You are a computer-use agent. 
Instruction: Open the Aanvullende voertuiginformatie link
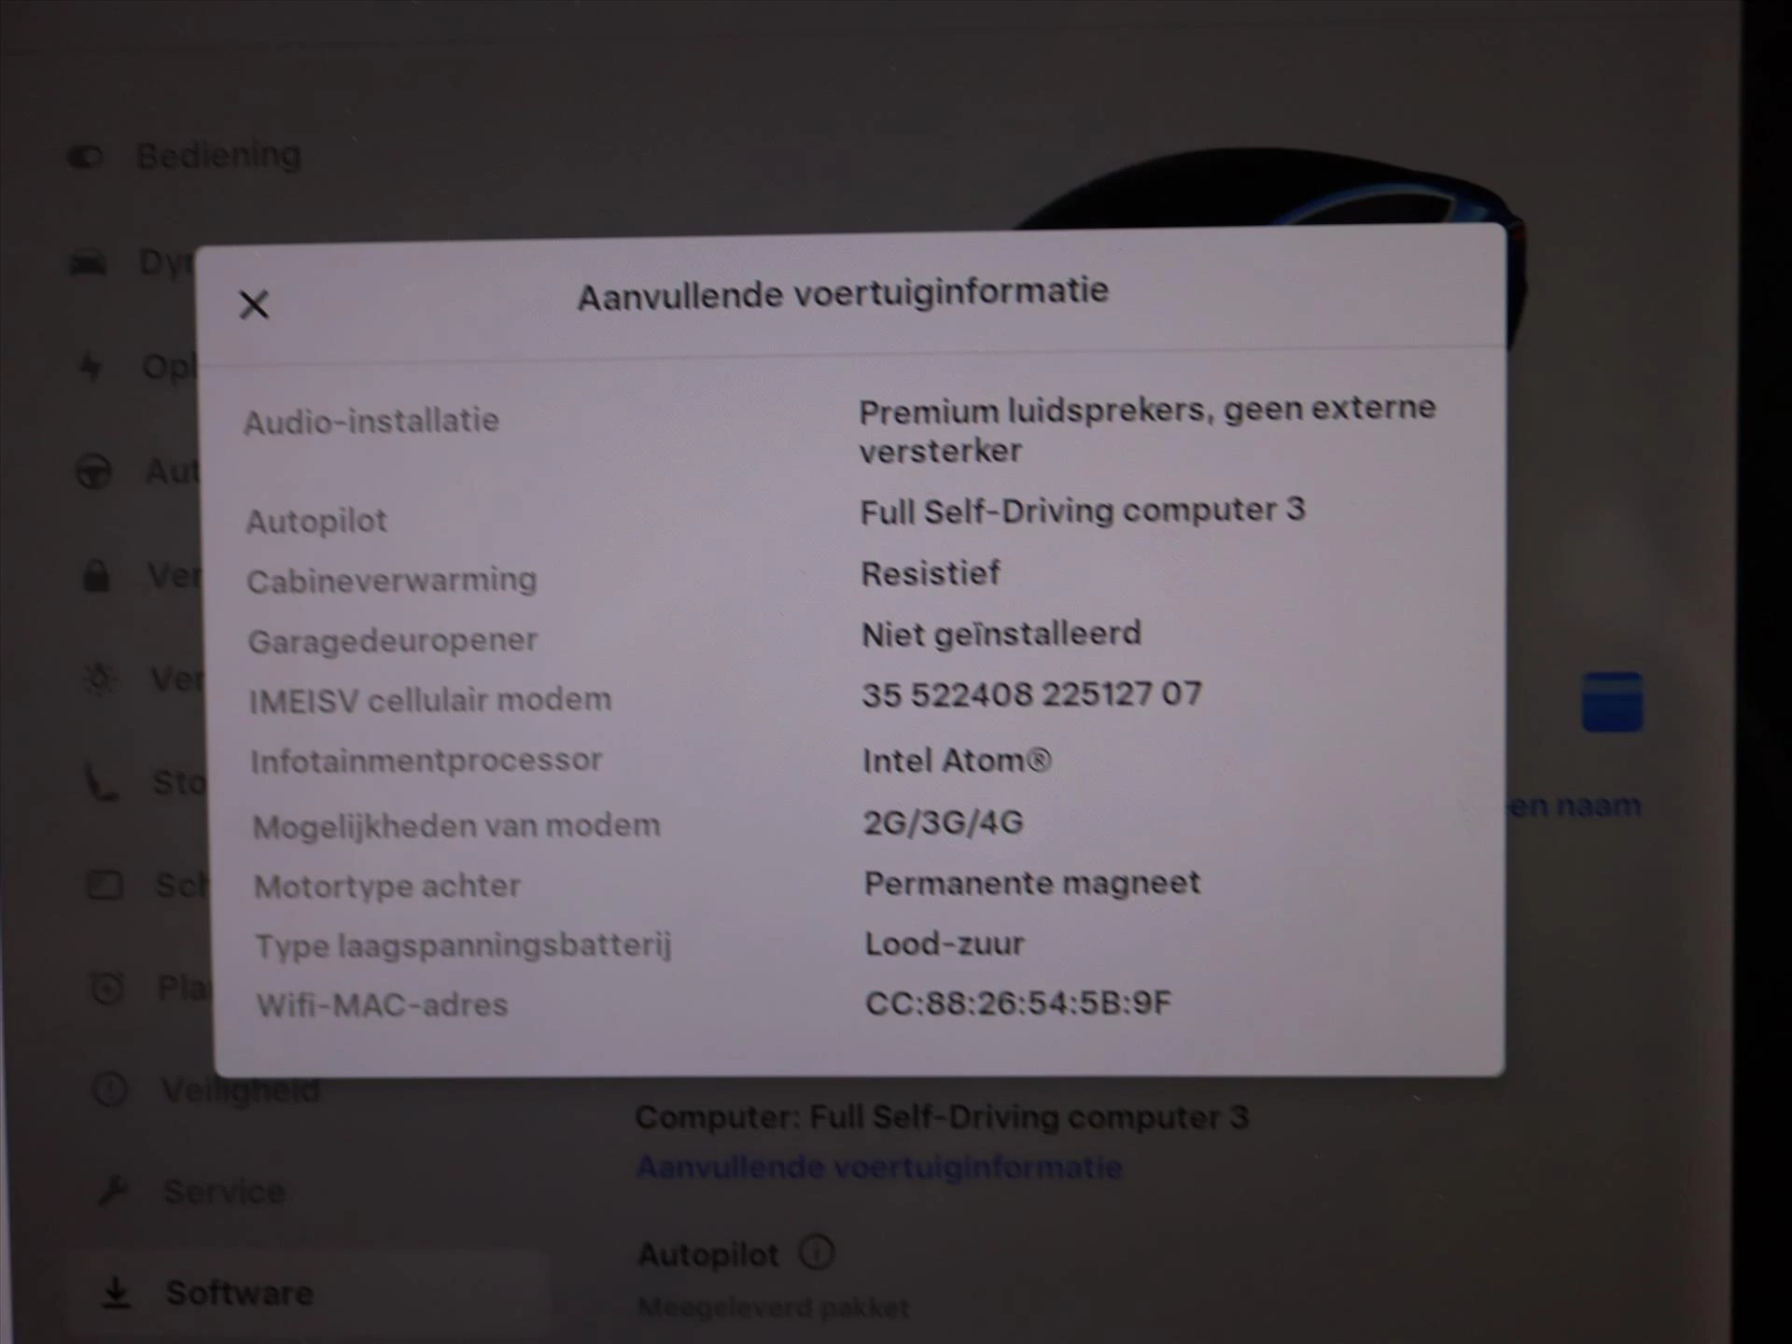pyautogui.click(x=879, y=1168)
